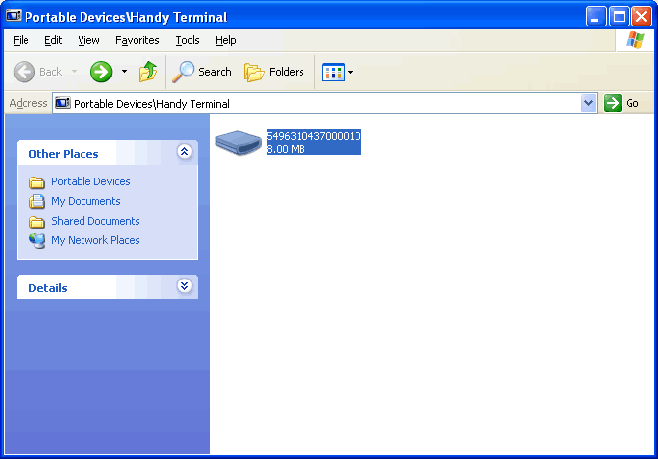Open the Views dropdown arrow
658x459 pixels.
[x=351, y=72]
